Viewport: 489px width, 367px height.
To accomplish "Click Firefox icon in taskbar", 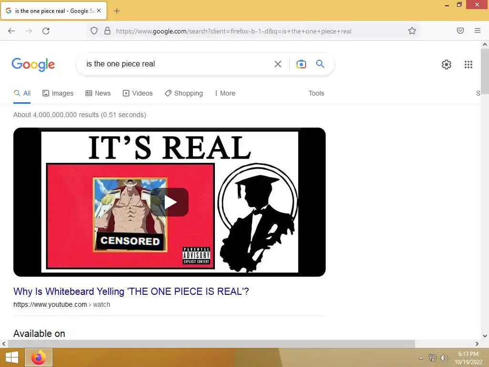I will [39, 357].
